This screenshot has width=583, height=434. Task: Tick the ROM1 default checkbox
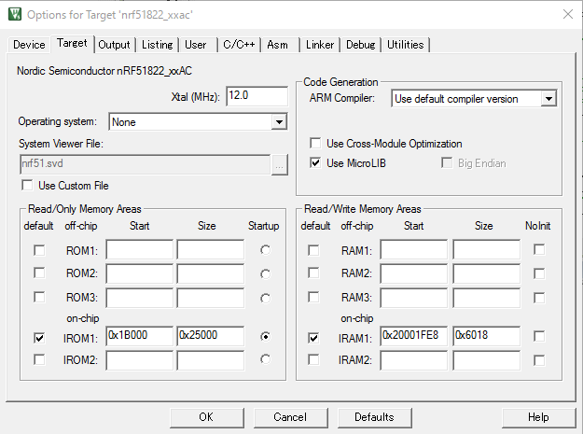(x=39, y=250)
